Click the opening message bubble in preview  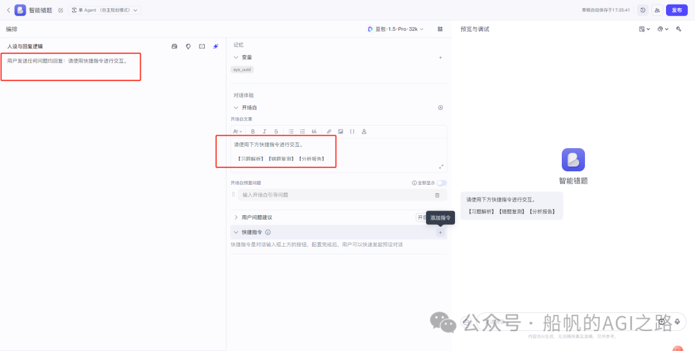(512, 205)
